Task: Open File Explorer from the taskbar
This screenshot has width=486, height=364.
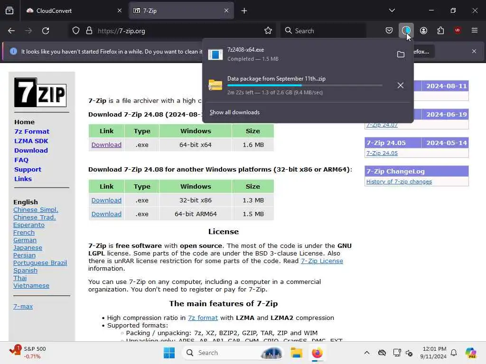Action: pyautogui.click(x=296, y=353)
